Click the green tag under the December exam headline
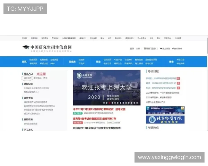This screenshot has width=208, height=166. [x=78, y=113]
